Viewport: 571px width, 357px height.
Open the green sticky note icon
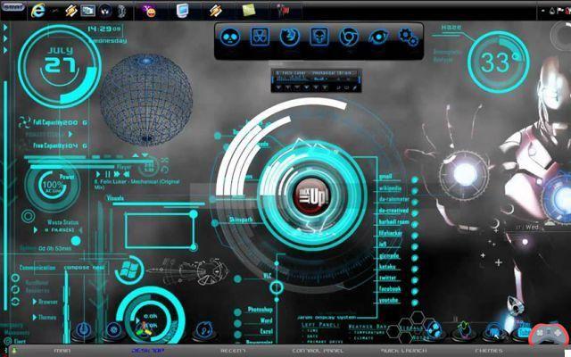[x=249, y=10]
